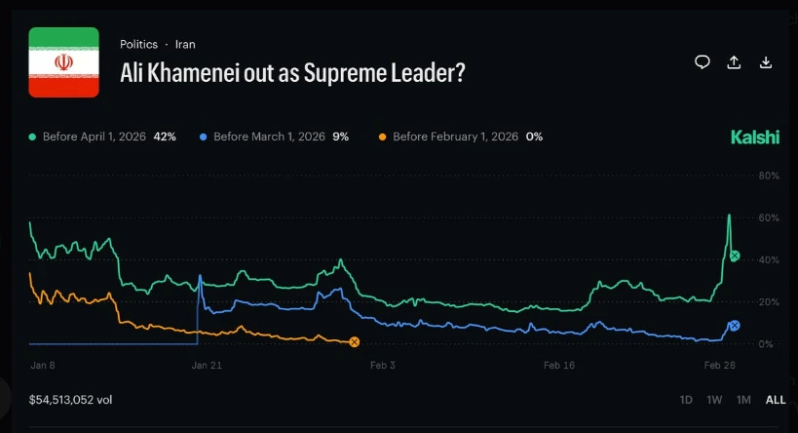Viewport: 798px width, 433px height.
Task: Click the orange endpoint marker on chart
Action: tap(355, 341)
